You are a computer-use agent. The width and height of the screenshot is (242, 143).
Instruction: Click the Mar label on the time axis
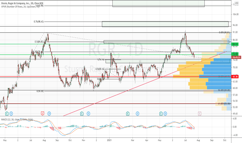tap(132, 140)
